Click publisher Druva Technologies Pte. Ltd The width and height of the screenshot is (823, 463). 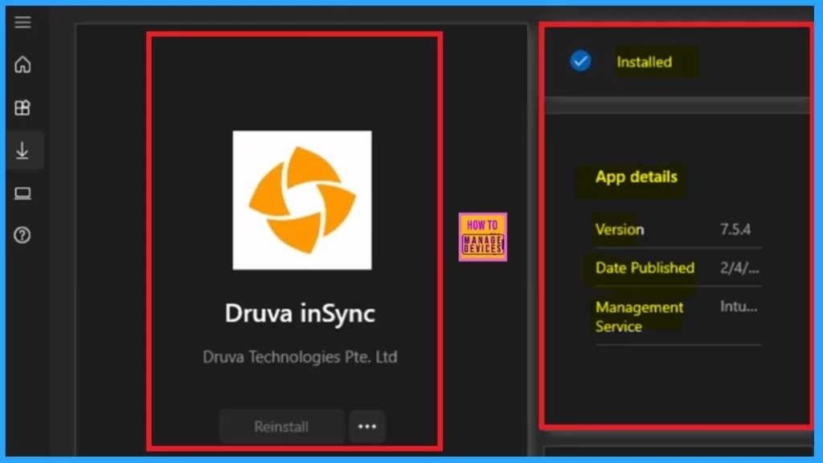(x=301, y=357)
